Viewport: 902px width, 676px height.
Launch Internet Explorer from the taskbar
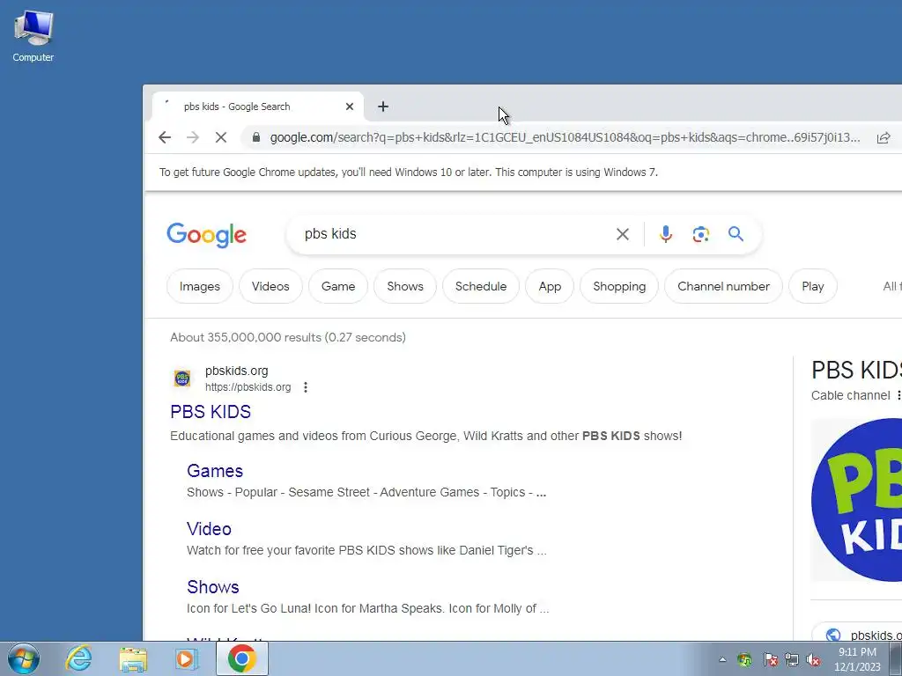point(78,658)
